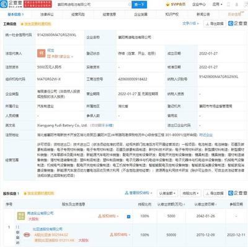248x247 pixels.
Task: Click the 企查查 logo beside the 工商信息 export
Action: tap(237, 24)
